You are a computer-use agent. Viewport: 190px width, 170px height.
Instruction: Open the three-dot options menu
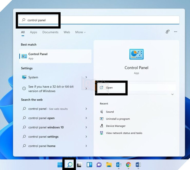tap(176, 32)
